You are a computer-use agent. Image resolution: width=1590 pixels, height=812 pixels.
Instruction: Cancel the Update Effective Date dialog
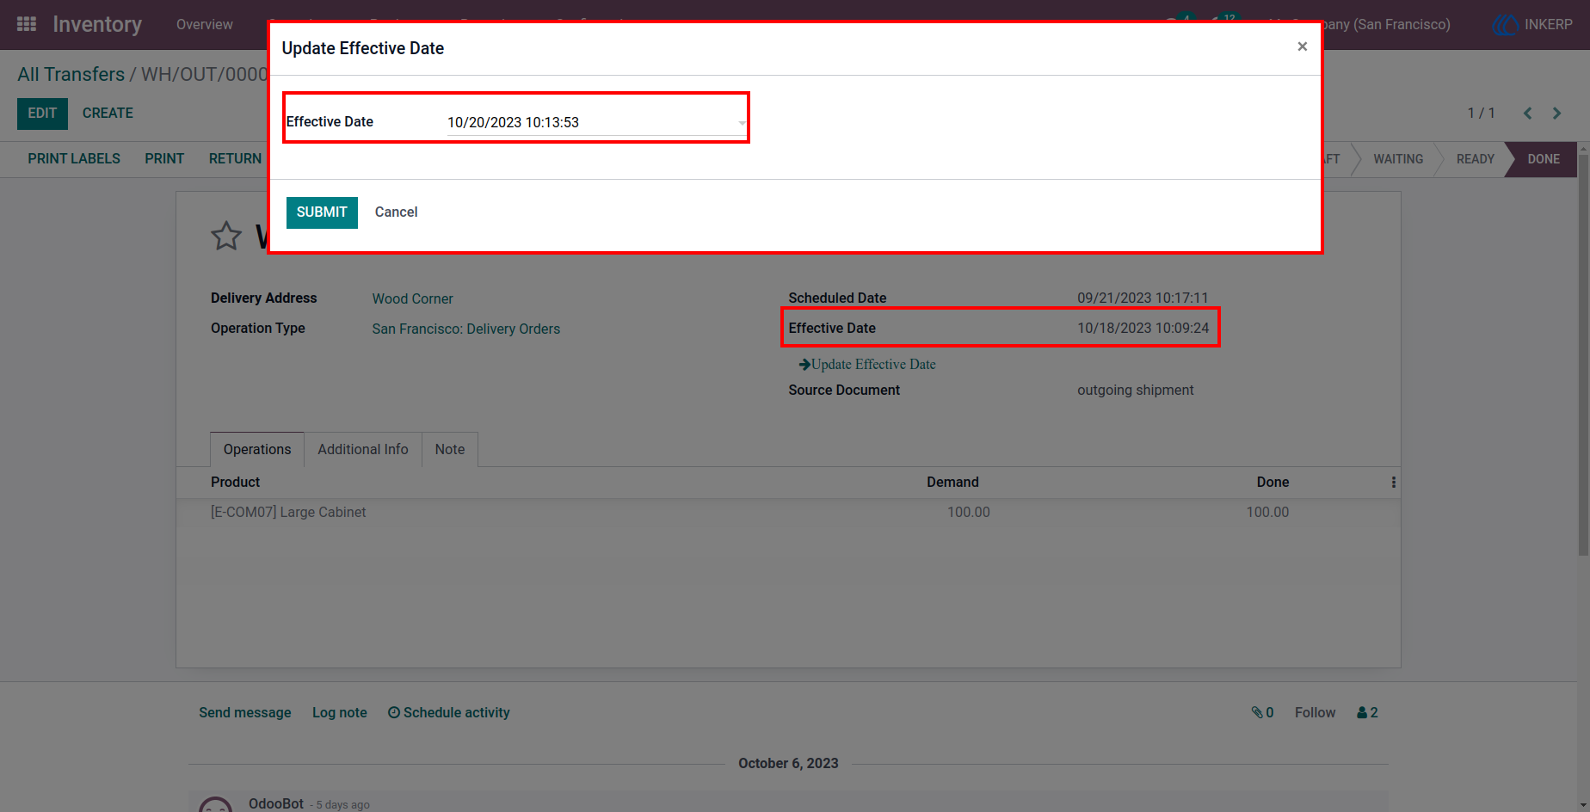click(396, 212)
